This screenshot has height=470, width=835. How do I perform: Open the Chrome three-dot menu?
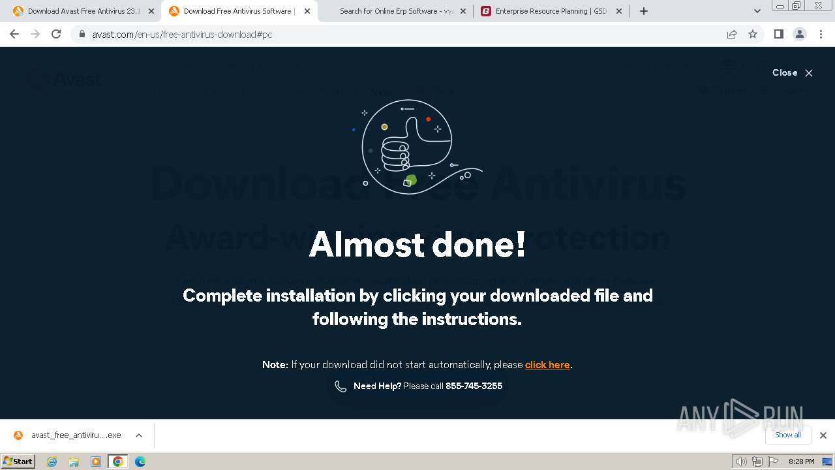[821, 34]
